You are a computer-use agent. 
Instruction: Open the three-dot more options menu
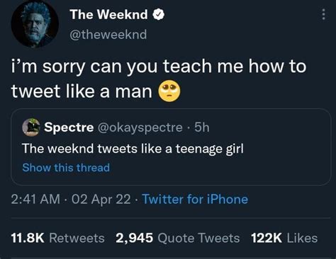click(x=323, y=14)
